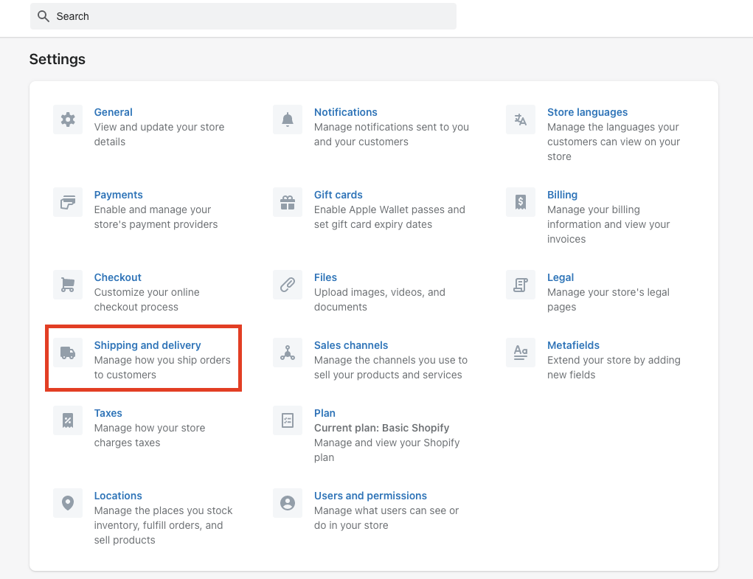
Task: Click the Gift cards present icon
Action: point(288,202)
